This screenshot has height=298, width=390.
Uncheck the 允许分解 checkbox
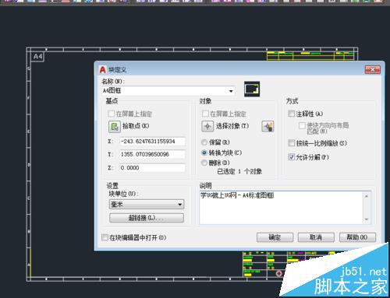click(291, 157)
